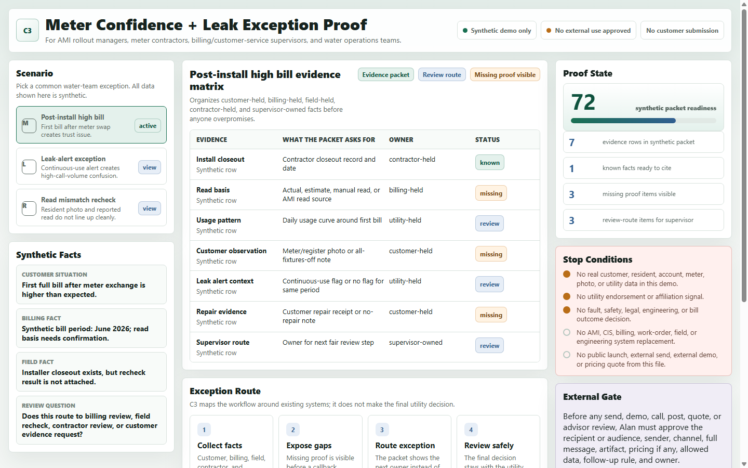
Task: Click the review status for Leak alert context
Action: click(489, 284)
